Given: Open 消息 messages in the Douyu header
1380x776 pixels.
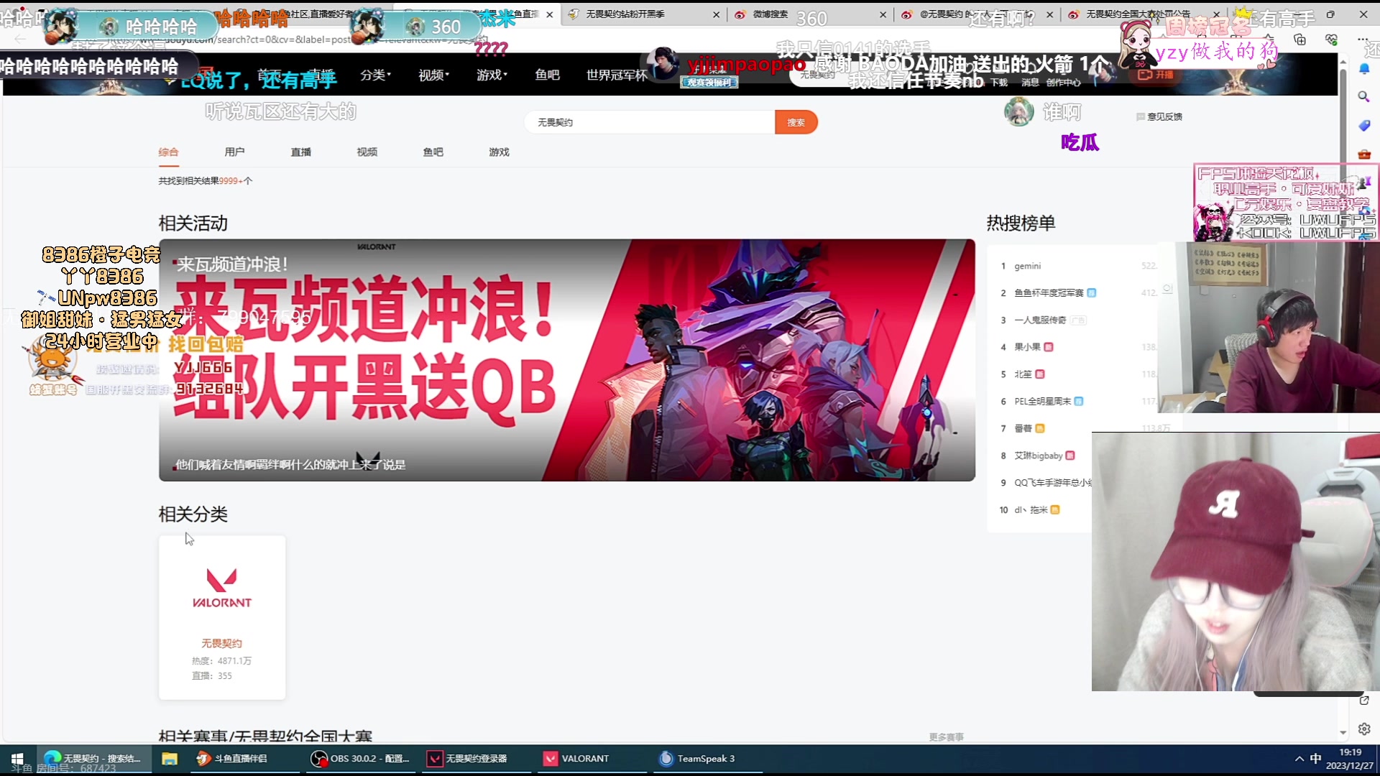Looking at the screenshot, I should click(1030, 83).
